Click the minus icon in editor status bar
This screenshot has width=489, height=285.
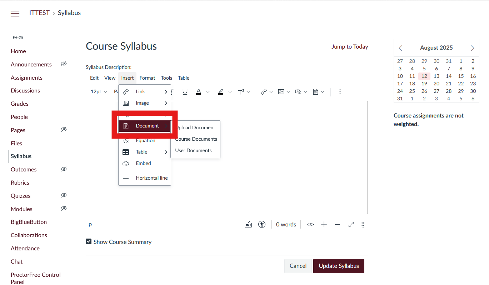tap(338, 225)
